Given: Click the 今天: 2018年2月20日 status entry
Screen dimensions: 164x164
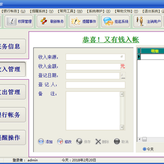Looking at the screenshot, I should (x=79, y=160).
